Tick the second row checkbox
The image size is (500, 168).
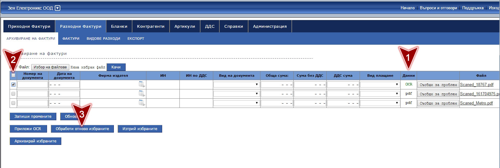[13, 94]
